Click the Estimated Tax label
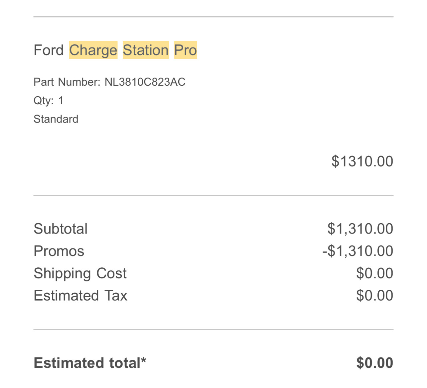The height and width of the screenshot is (388, 427). [80, 296]
